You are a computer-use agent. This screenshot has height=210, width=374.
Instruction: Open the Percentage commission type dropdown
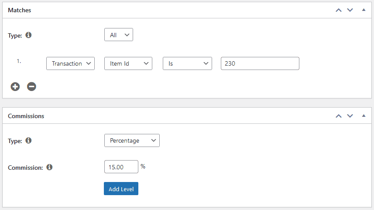point(132,140)
